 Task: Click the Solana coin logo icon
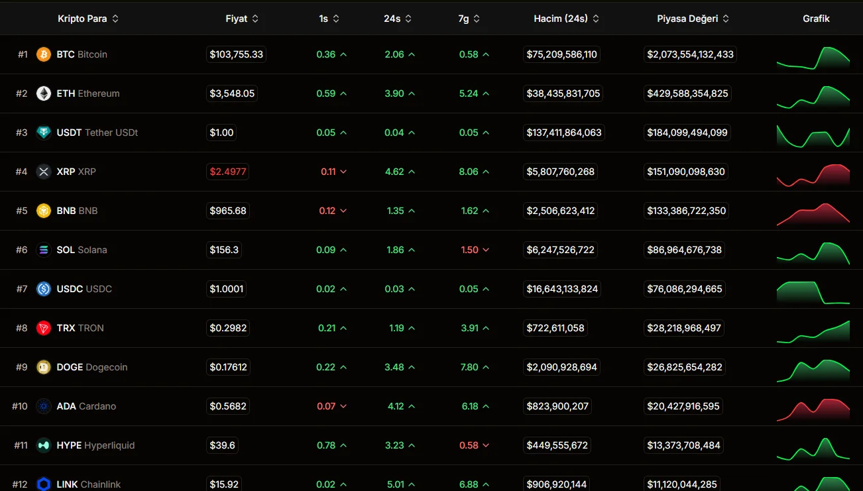click(x=44, y=250)
